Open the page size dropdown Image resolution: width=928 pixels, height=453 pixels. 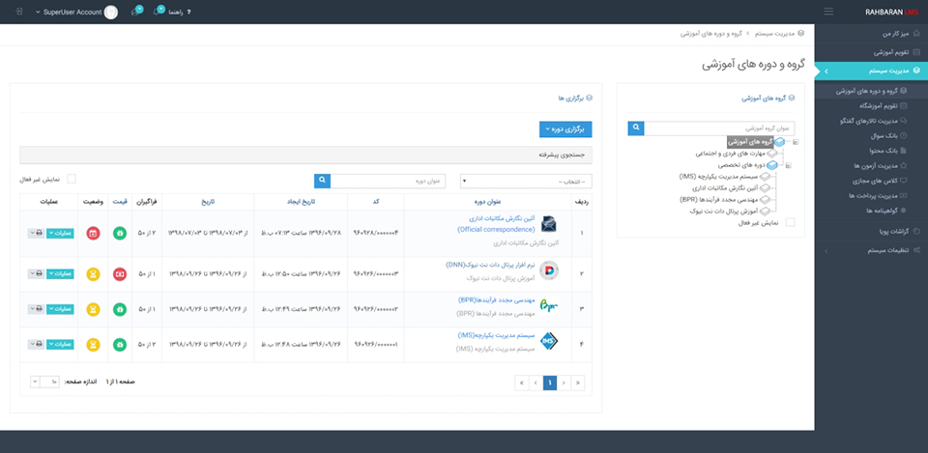coord(43,382)
